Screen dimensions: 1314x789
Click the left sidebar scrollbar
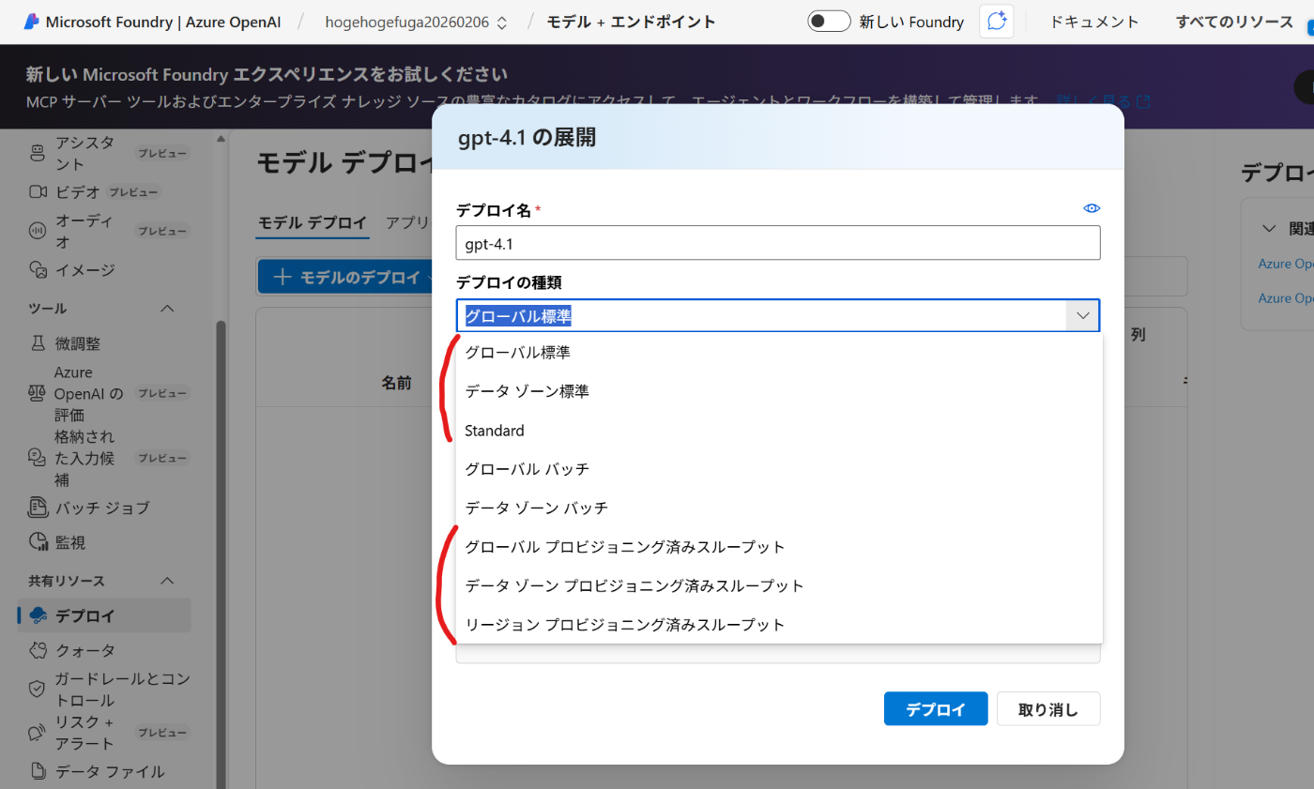pos(222,554)
